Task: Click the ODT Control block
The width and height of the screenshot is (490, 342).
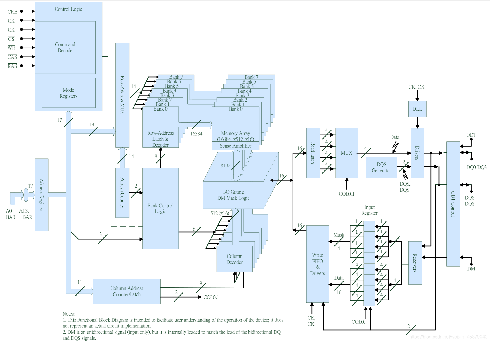Action: (453, 204)
